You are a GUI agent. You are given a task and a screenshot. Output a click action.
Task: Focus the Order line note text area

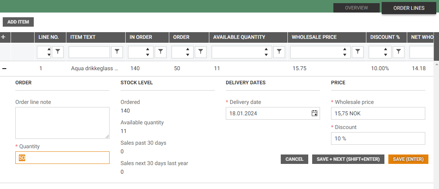point(62,123)
